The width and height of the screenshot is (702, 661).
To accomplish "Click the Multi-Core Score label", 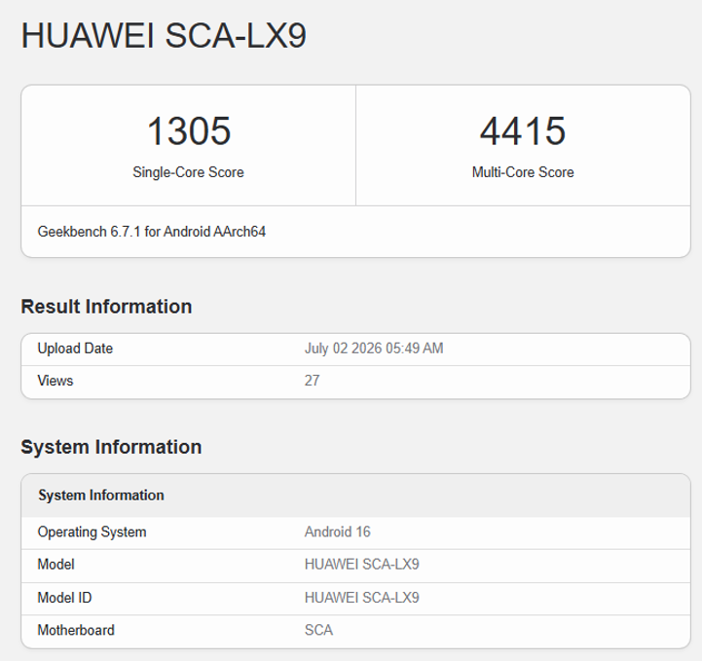I will tap(523, 172).
